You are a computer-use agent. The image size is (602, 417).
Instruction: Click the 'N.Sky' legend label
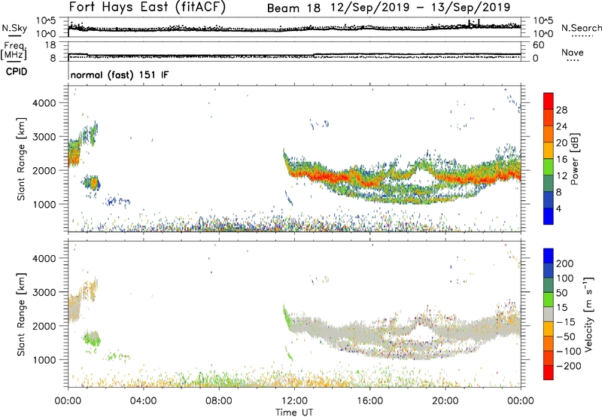[14, 28]
